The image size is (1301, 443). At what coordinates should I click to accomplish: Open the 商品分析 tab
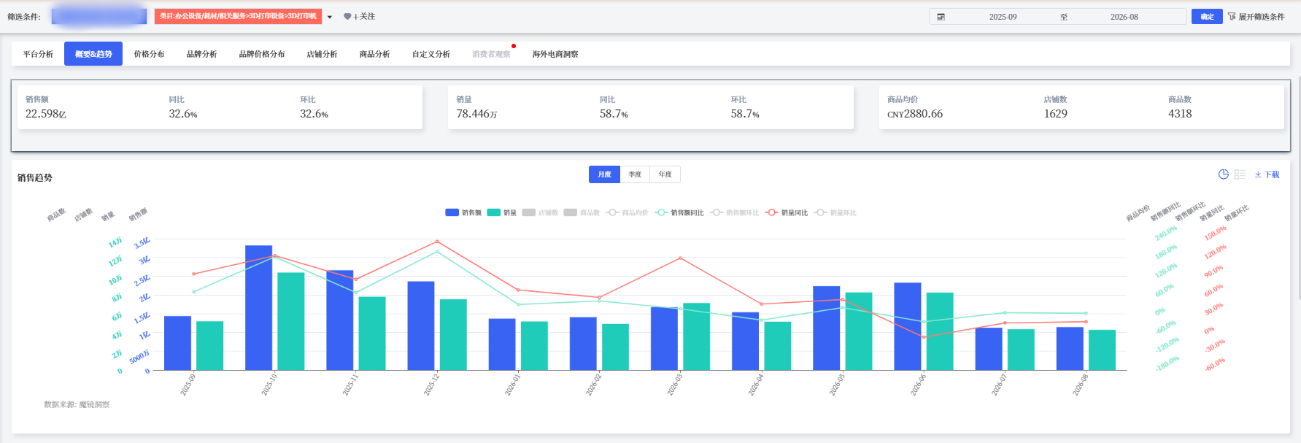click(x=374, y=54)
